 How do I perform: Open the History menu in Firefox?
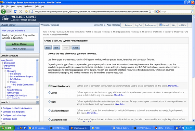19,6
